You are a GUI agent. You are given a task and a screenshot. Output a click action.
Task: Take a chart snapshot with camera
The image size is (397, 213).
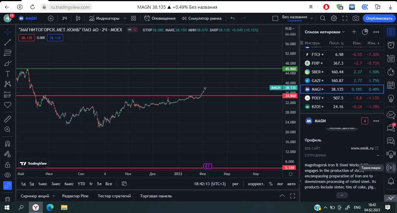pyautogui.click(x=356, y=18)
